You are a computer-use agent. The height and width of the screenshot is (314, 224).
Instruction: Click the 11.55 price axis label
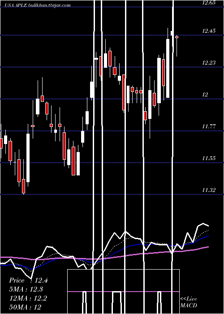(x=209, y=158)
